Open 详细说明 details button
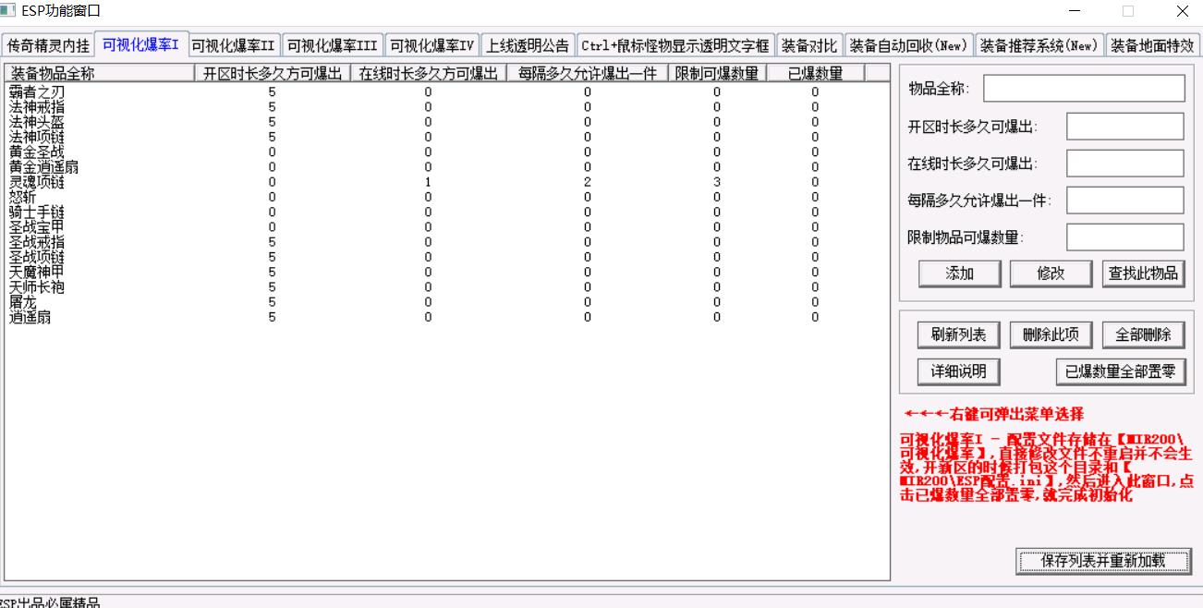Viewport: 1203px width, 608px height. click(959, 371)
